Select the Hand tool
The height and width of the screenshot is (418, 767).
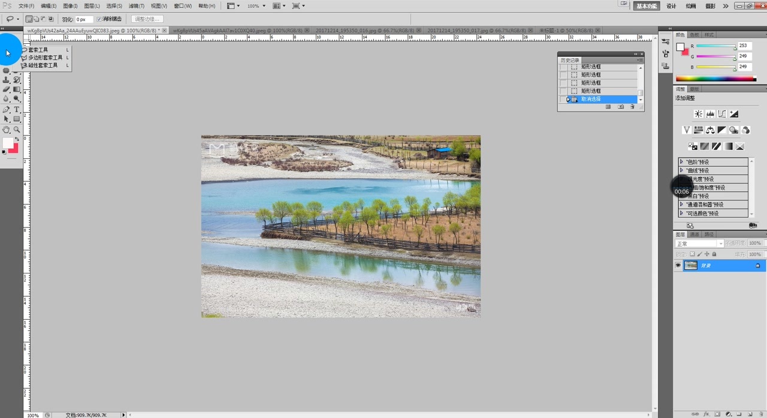(6, 130)
